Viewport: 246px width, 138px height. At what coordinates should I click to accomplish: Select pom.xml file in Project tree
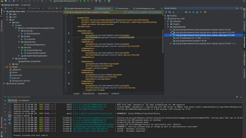(x=16, y=78)
